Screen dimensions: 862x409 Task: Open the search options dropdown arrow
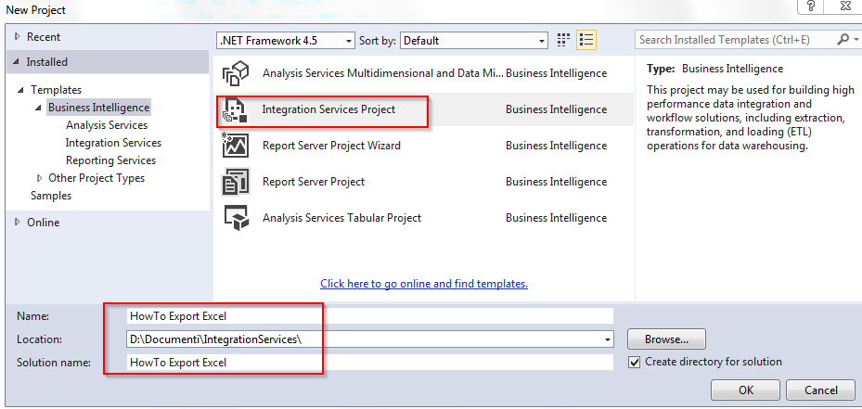(856, 40)
